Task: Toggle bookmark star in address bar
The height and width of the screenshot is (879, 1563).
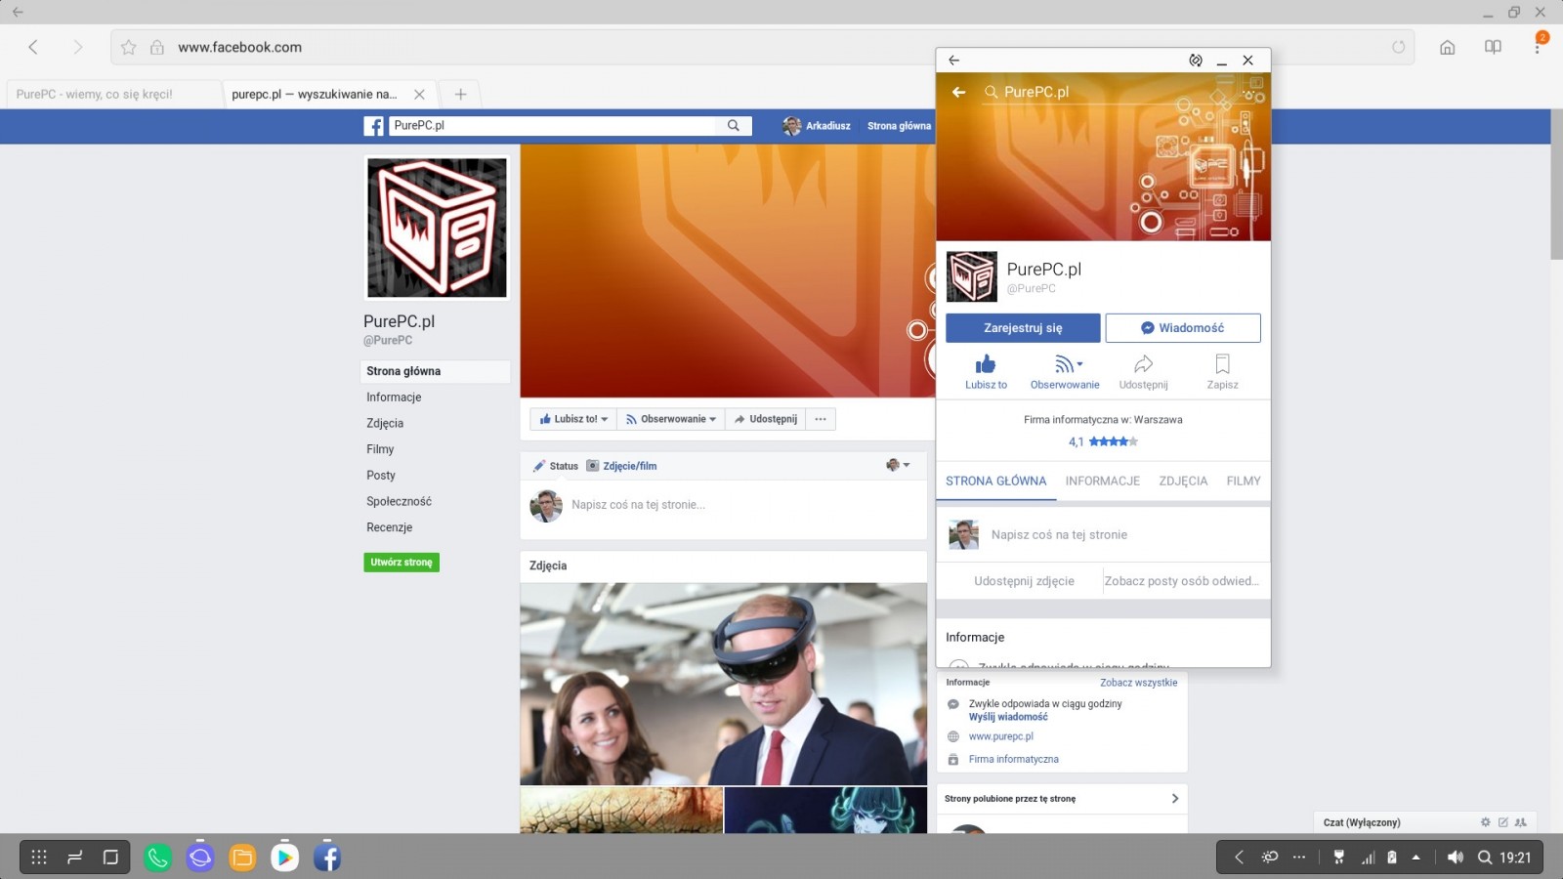Action: [129, 47]
